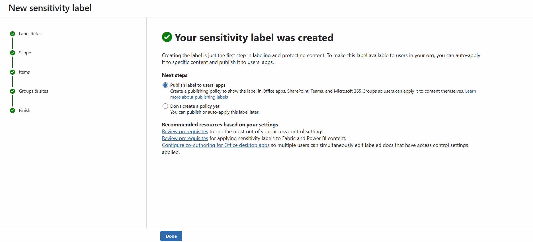Go to the Groups & sites step
This screenshot has height=242, width=533.
click(34, 91)
